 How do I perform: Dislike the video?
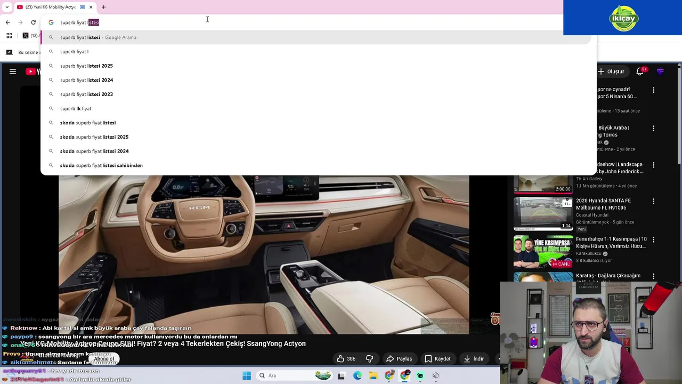pyautogui.click(x=370, y=359)
